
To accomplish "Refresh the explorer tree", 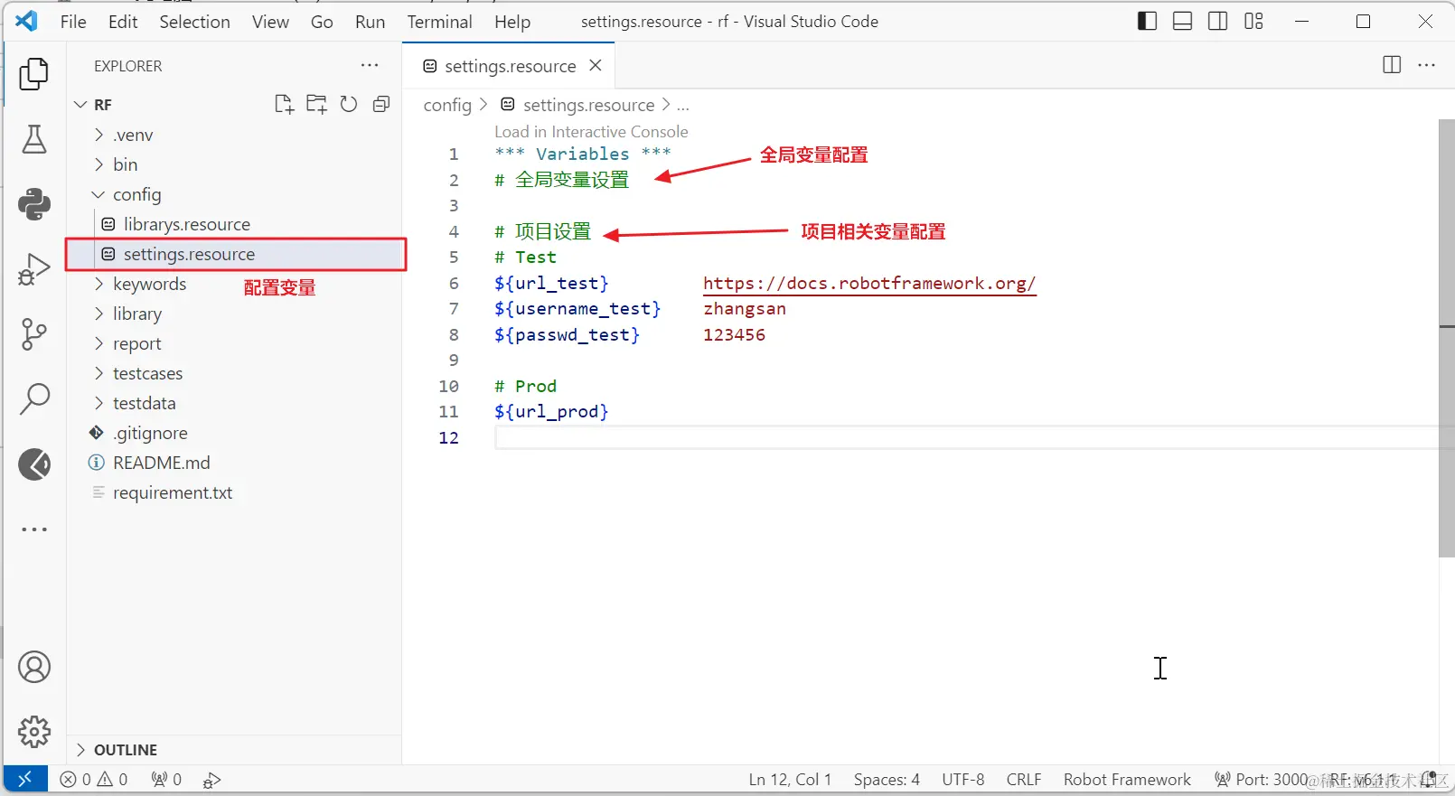I will click(x=349, y=104).
